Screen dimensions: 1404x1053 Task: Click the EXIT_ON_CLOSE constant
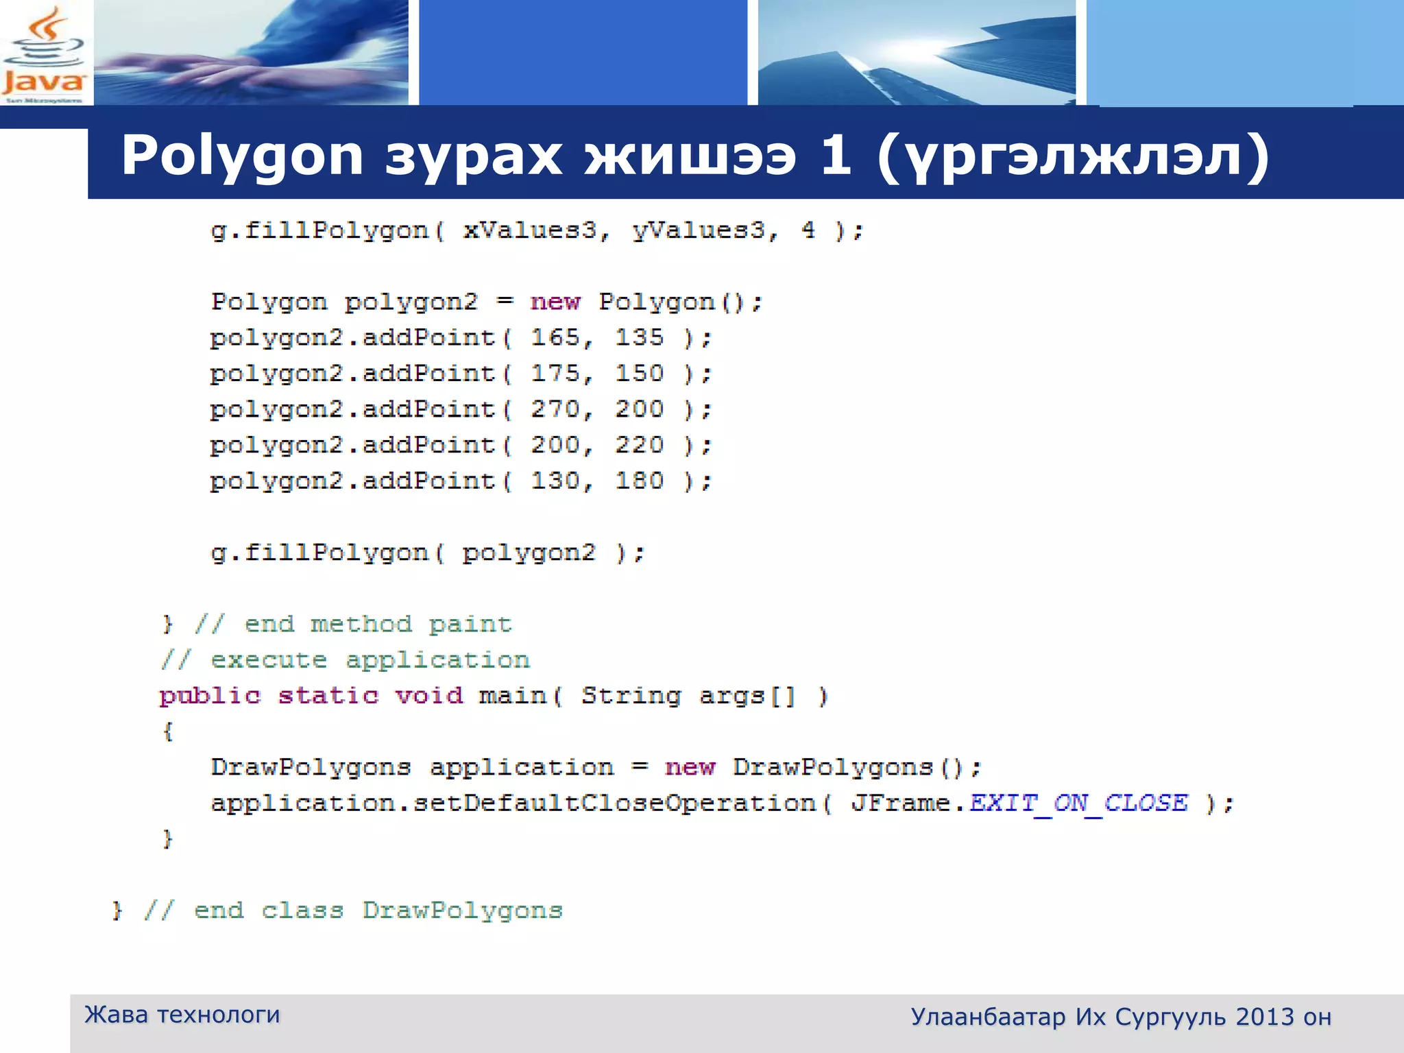[x=1078, y=803]
